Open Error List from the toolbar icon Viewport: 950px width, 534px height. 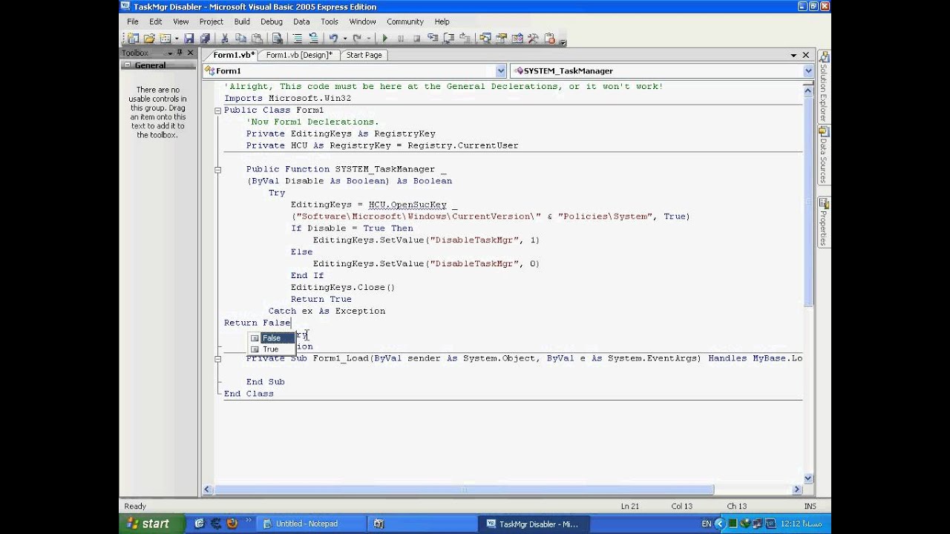click(x=550, y=39)
